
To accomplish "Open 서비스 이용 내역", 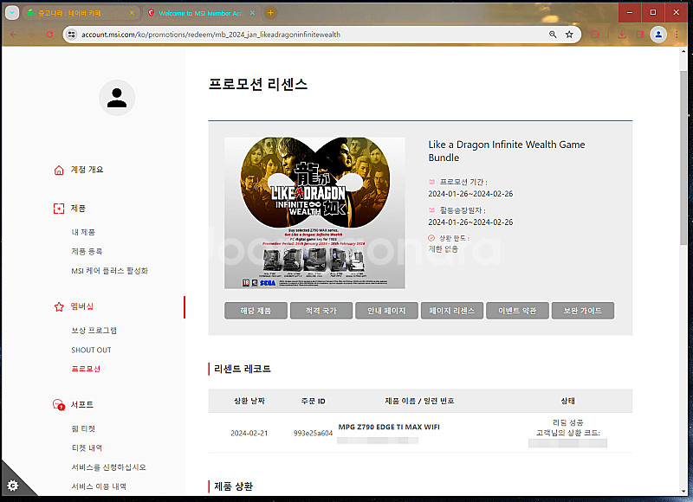I will [x=99, y=486].
